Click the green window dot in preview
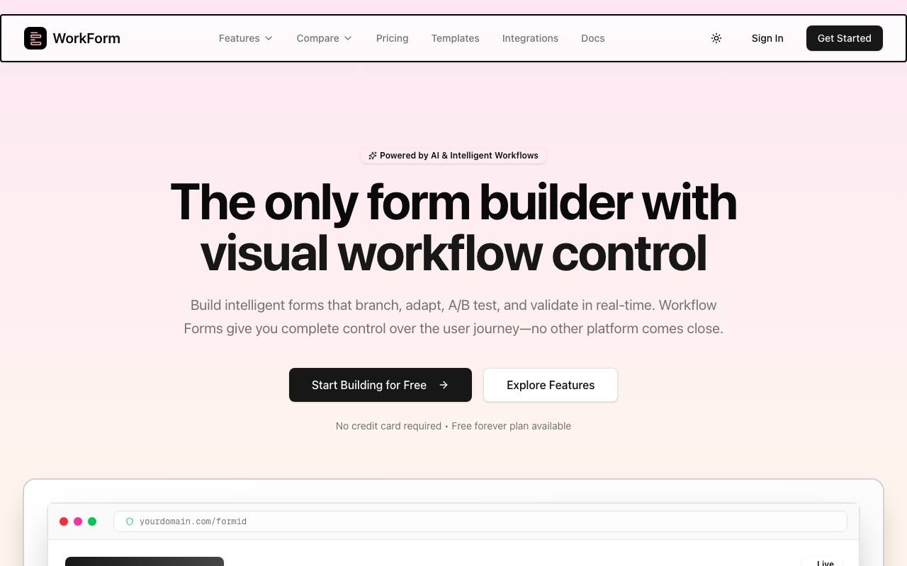Viewport: 907px width, 566px height. [x=92, y=521]
